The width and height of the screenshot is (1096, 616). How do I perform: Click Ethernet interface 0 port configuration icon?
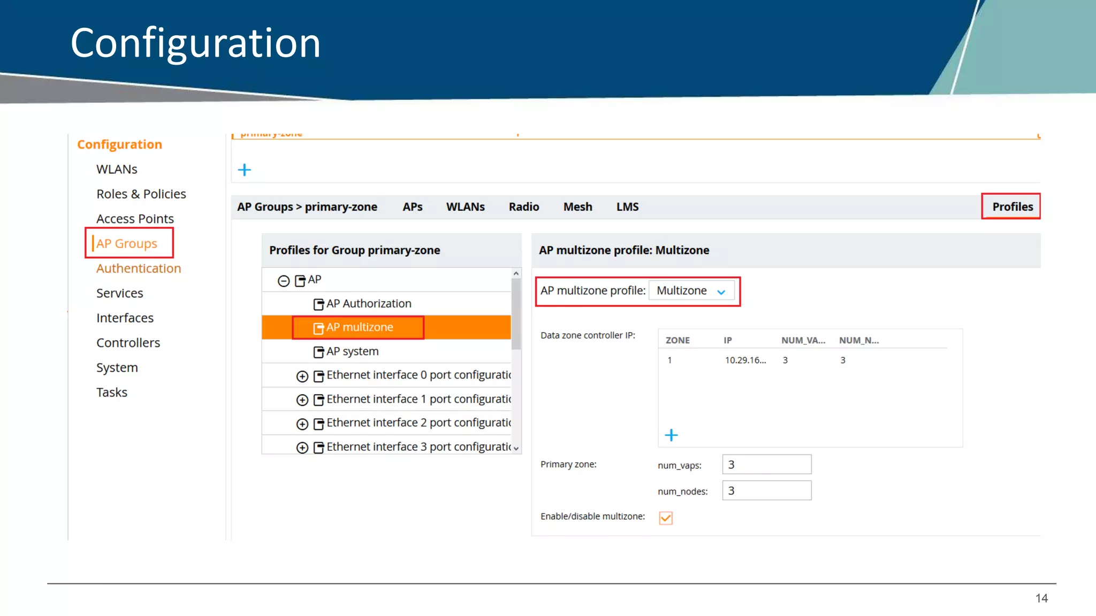click(x=318, y=376)
